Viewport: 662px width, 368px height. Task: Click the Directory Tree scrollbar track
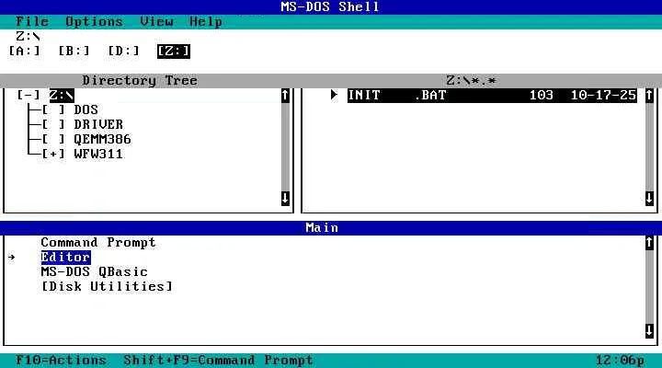click(x=285, y=147)
